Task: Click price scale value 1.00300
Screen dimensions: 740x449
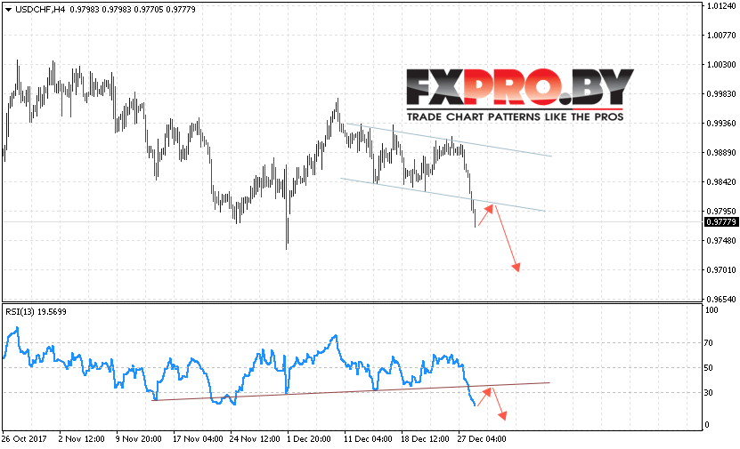Action: pos(721,65)
